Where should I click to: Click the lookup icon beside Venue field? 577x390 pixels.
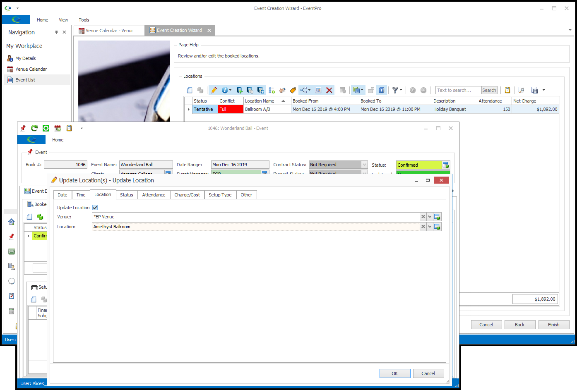[437, 217]
